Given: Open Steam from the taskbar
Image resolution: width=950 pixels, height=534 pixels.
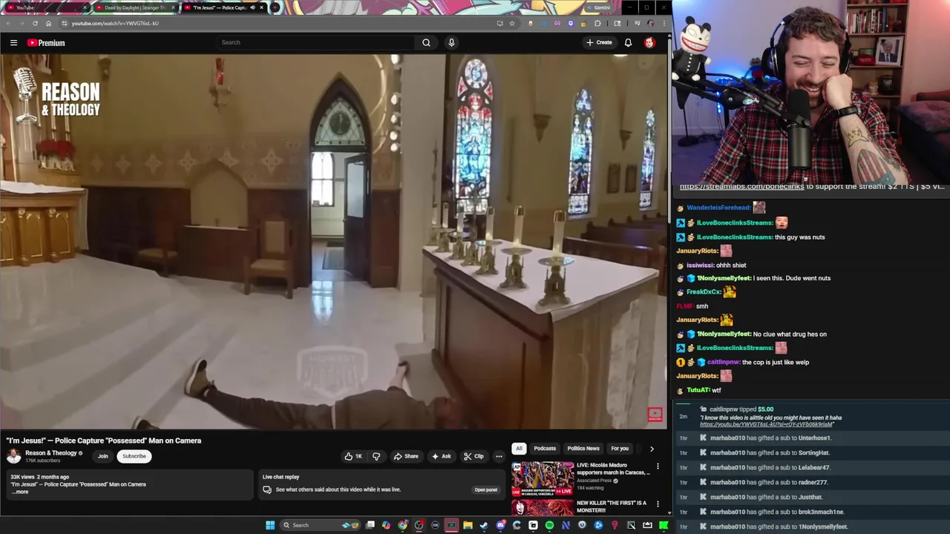Looking at the screenshot, I should coord(484,525).
